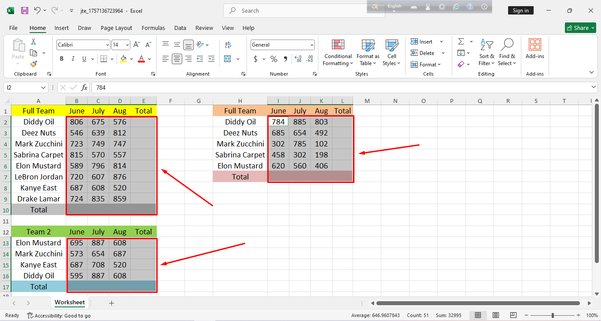Click the green Share button
Image resolution: width=601 pixels, height=321 pixels.
[580, 28]
